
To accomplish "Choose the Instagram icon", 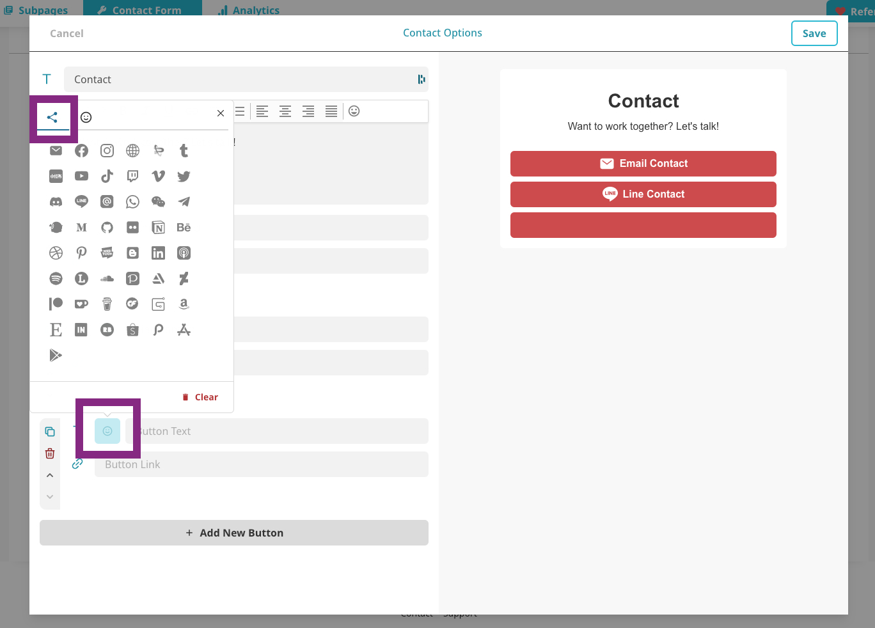I will [107, 151].
